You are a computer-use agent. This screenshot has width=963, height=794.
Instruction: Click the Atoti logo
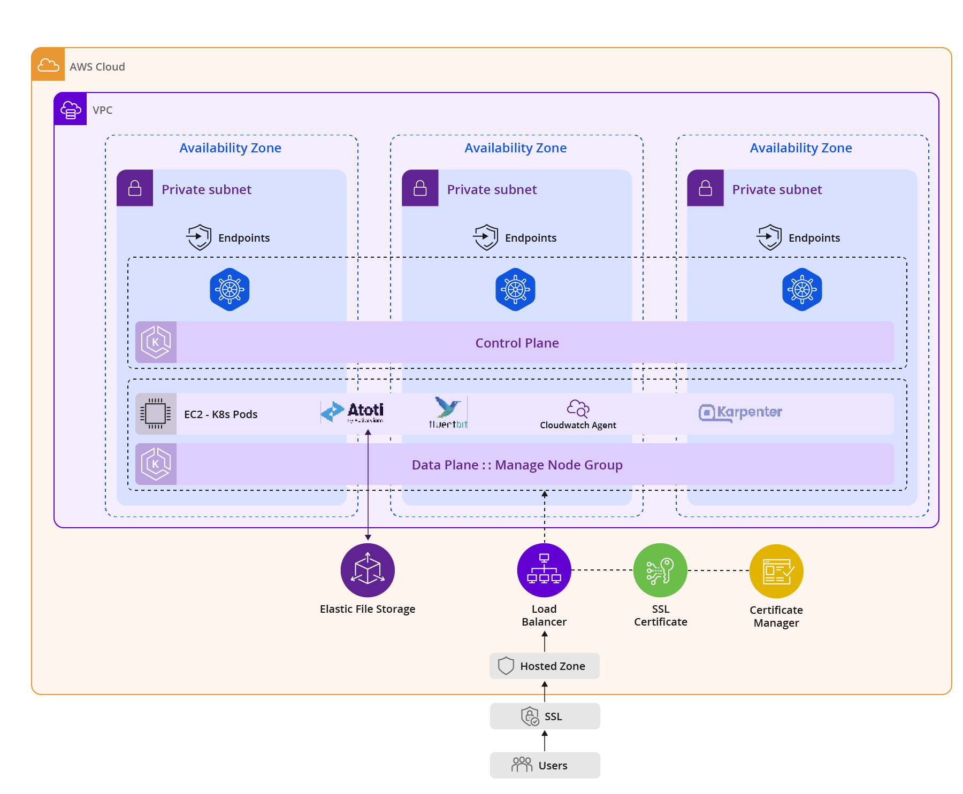pyautogui.click(x=352, y=412)
